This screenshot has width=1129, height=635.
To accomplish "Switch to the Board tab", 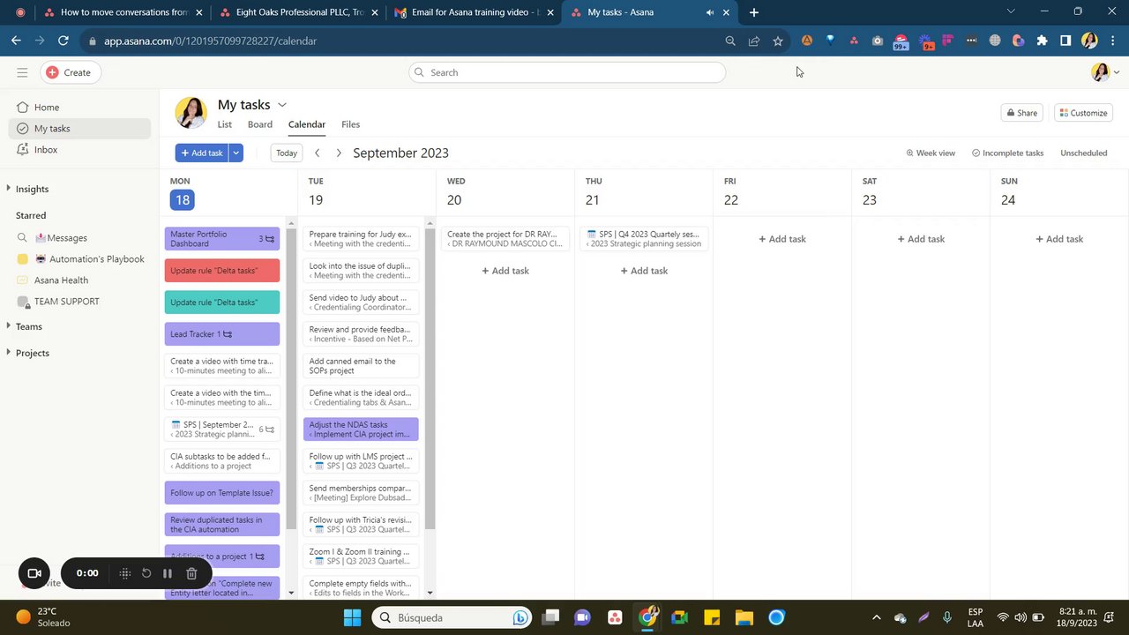I will pyautogui.click(x=259, y=124).
